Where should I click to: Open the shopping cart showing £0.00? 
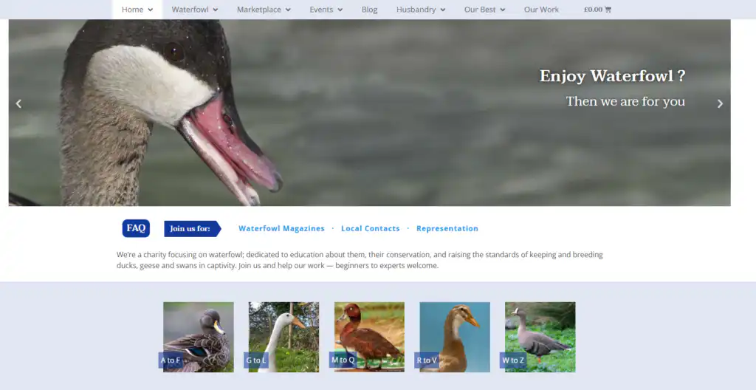[597, 10]
